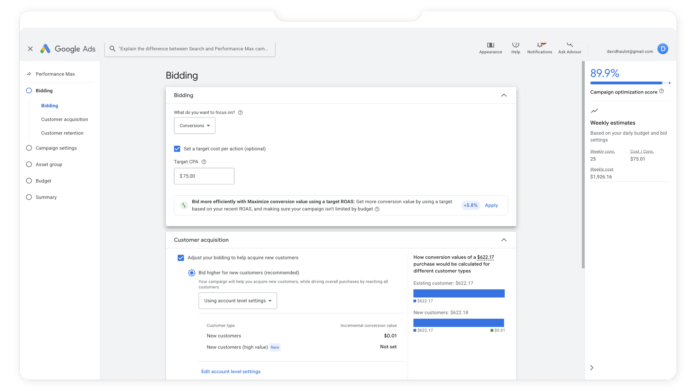The width and height of the screenshot is (696, 391).
Task: Go to Bidding sub-item in sidebar
Action: tap(50, 106)
